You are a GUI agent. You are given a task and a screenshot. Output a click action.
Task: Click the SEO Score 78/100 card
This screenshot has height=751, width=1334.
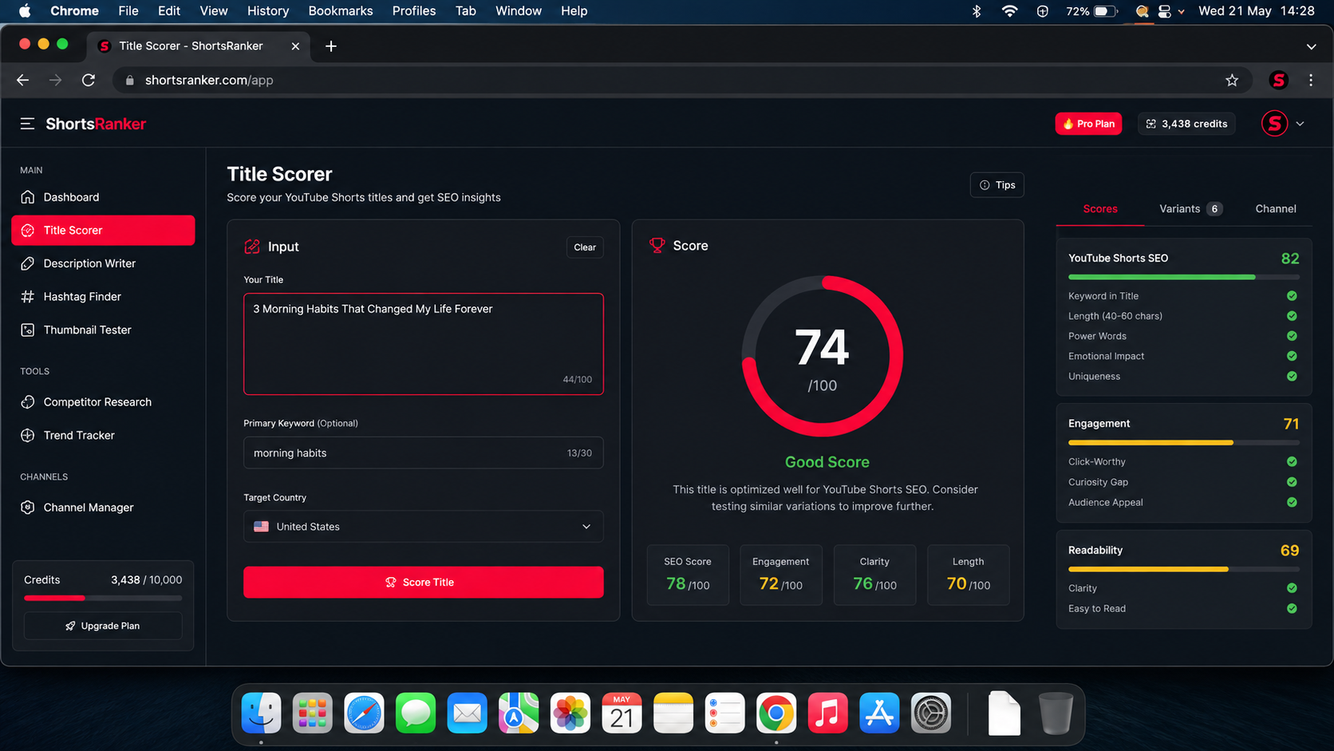click(x=688, y=575)
